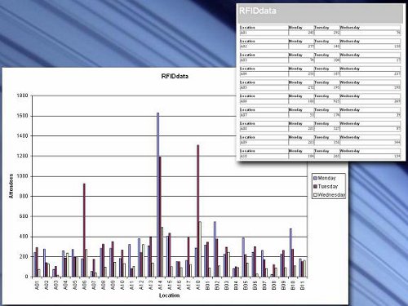Click the 1200 value on the vertical axis
This screenshot has width=408, height=306.
pos(22,156)
